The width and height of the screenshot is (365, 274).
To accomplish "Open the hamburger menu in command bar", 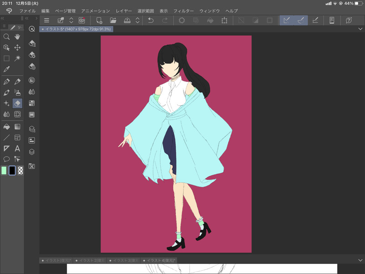I will point(46,20).
